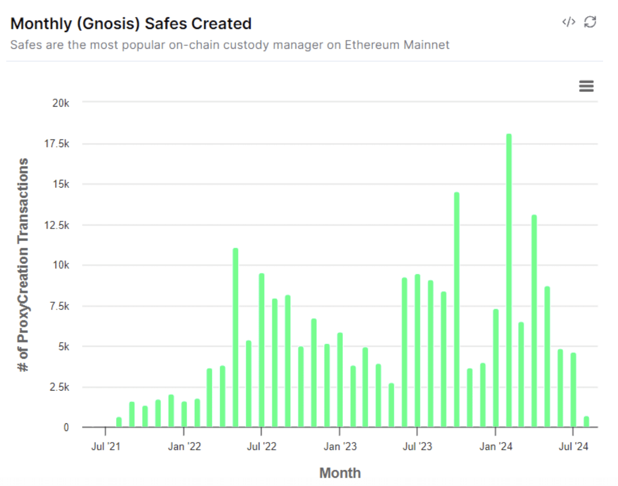The height and width of the screenshot is (486, 618).
Task: Click the bar above the Jan '23 tick
Action: click(x=340, y=380)
